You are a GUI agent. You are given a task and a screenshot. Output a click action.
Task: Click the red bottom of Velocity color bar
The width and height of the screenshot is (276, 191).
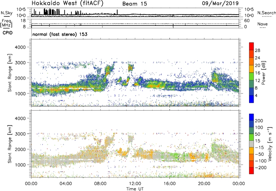point(252,171)
